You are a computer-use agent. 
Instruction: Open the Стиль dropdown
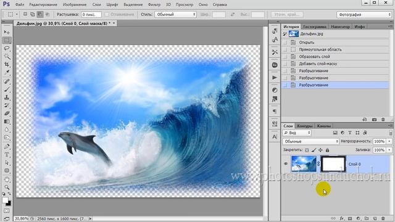(175, 14)
